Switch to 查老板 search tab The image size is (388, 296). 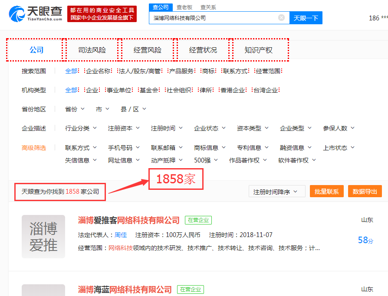pyautogui.click(x=184, y=7)
